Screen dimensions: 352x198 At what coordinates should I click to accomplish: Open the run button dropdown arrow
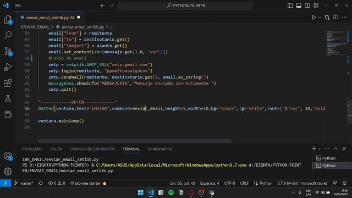[x=320, y=18]
